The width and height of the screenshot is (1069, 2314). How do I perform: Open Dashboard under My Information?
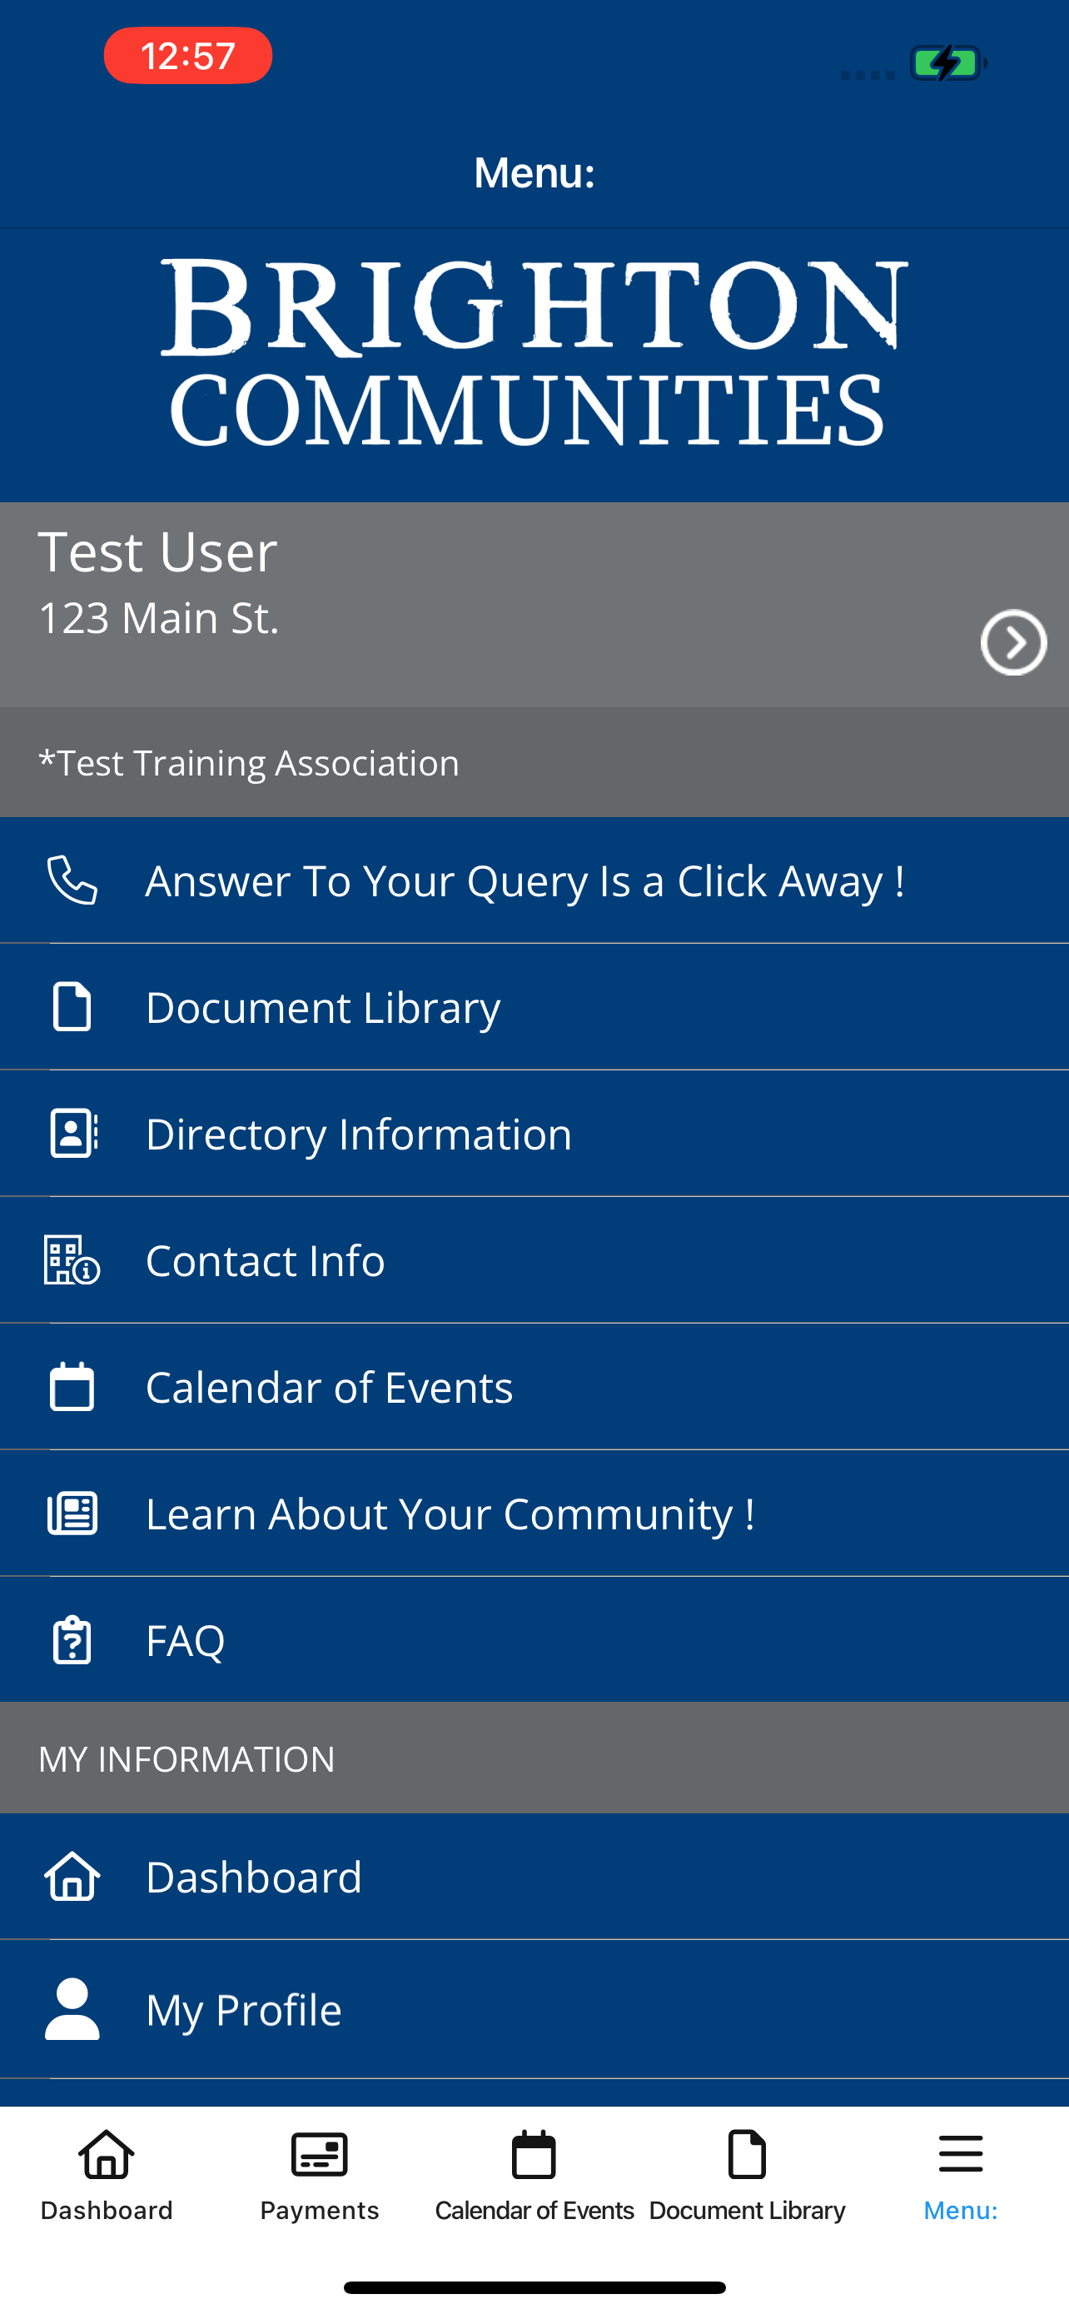click(x=534, y=1876)
